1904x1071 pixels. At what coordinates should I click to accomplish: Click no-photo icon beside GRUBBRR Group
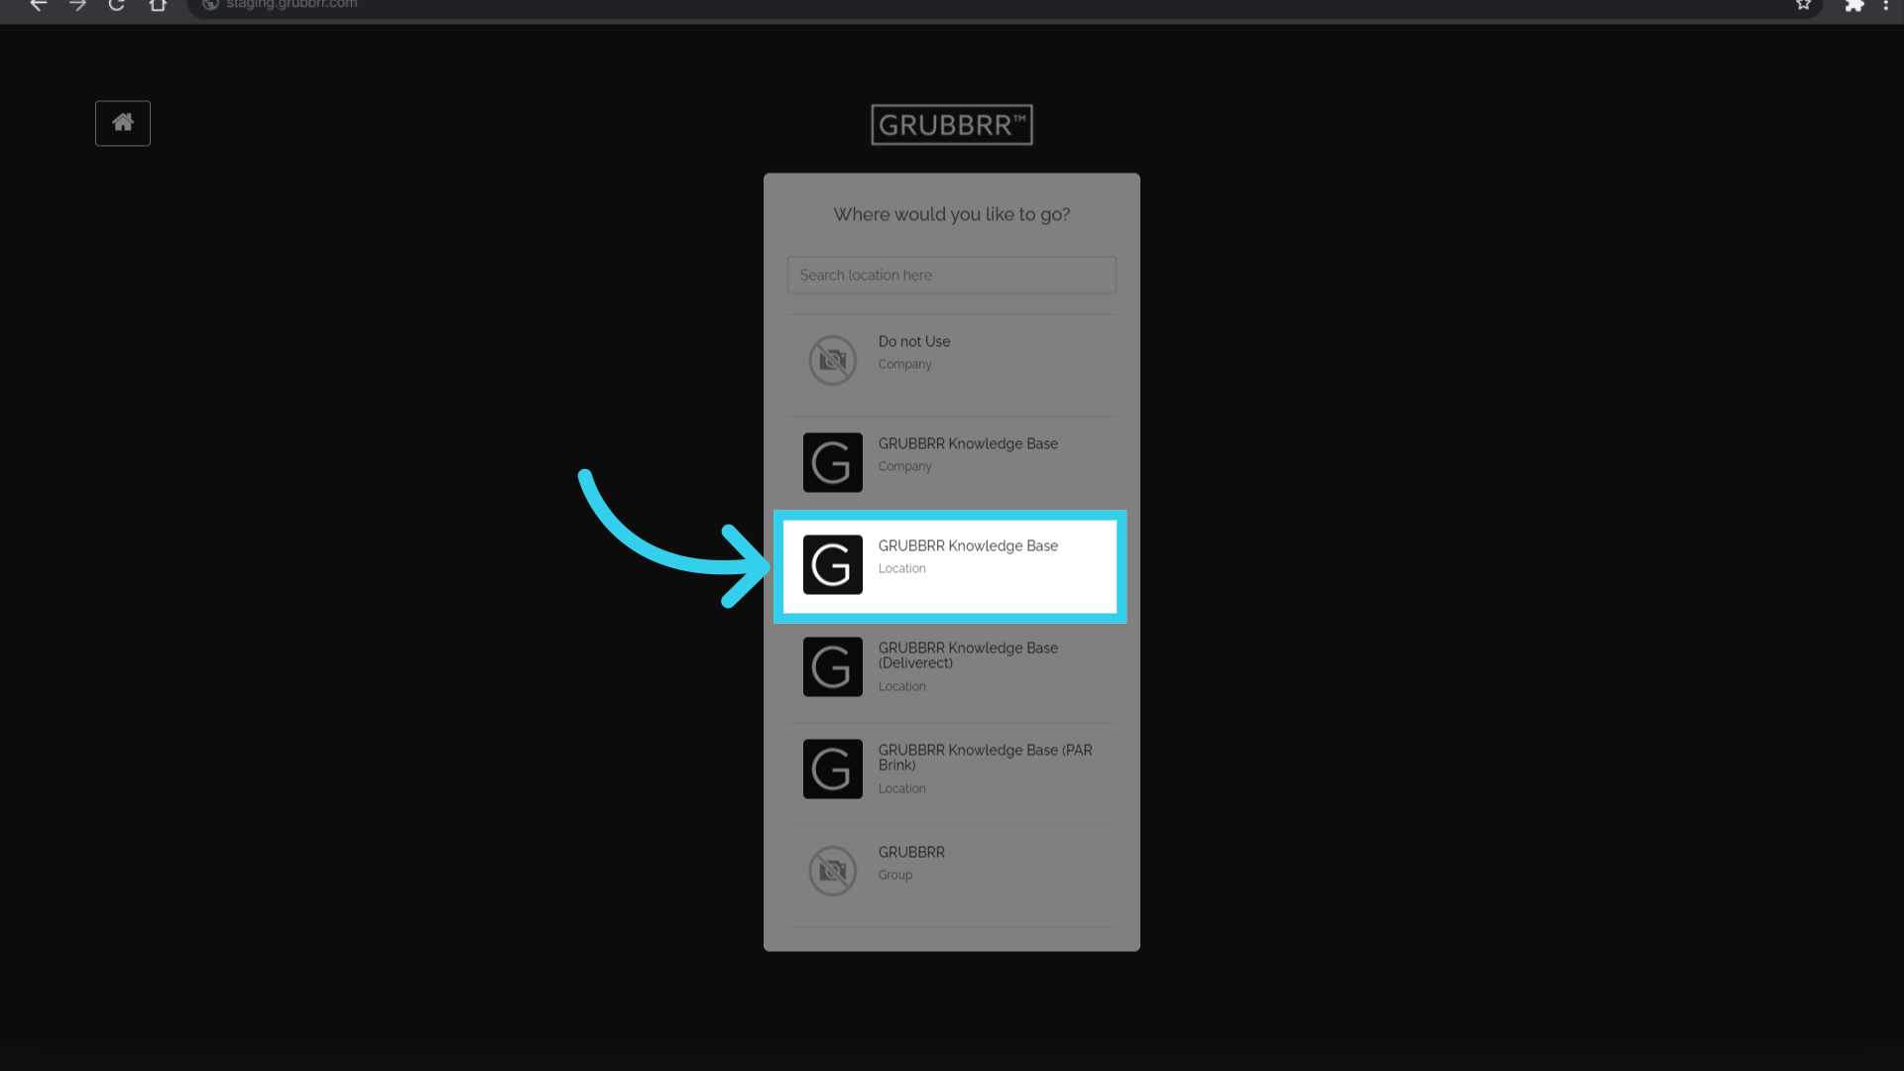(833, 871)
